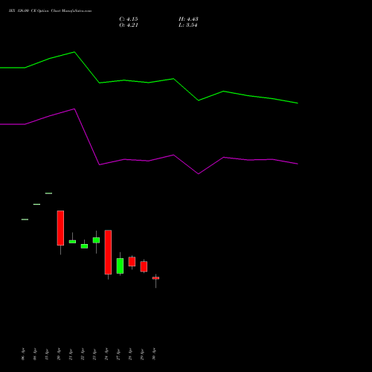This screenshot has height=372, width=372.
Task: Click the "08 Apr" date axis label
Action: coord(35,354)
